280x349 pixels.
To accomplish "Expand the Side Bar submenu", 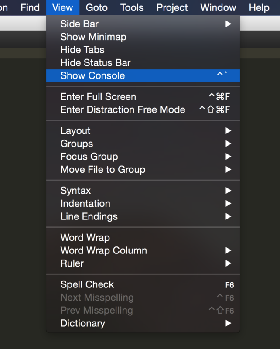I will coord(79,24).
